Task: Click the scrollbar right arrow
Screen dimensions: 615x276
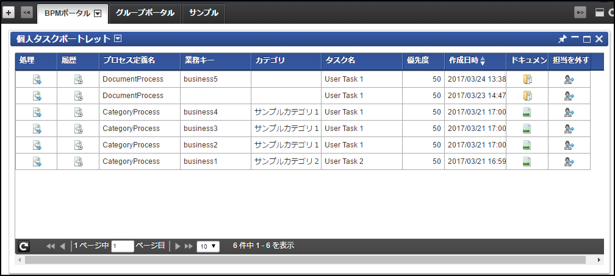Action: click(599, 260)
